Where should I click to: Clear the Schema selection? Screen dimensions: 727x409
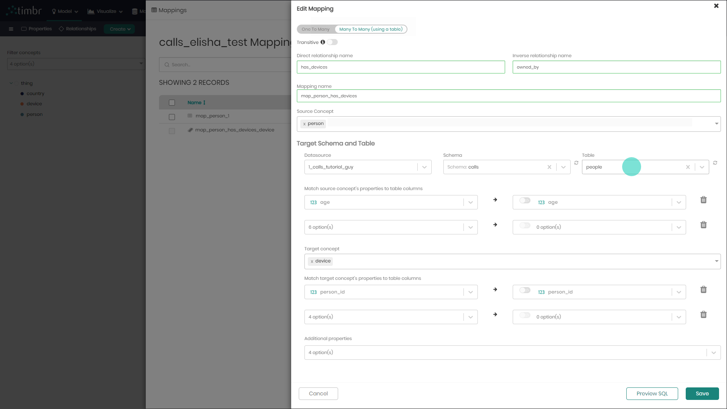coord(549,167)
